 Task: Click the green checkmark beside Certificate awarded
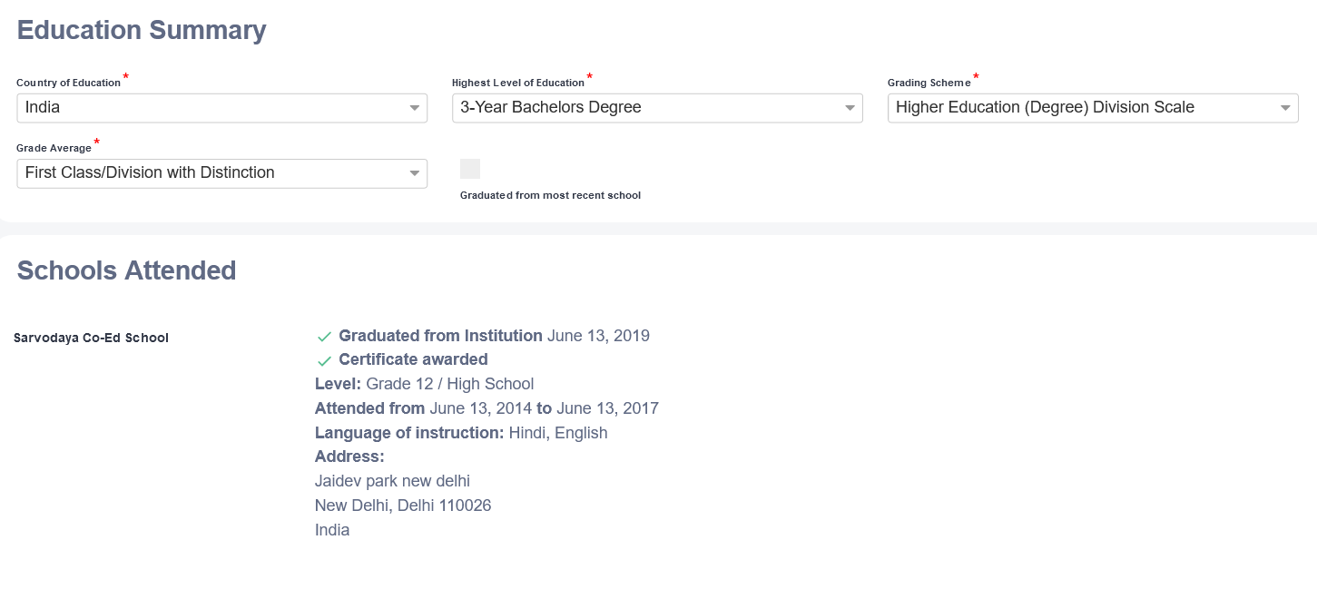(324, 360)
